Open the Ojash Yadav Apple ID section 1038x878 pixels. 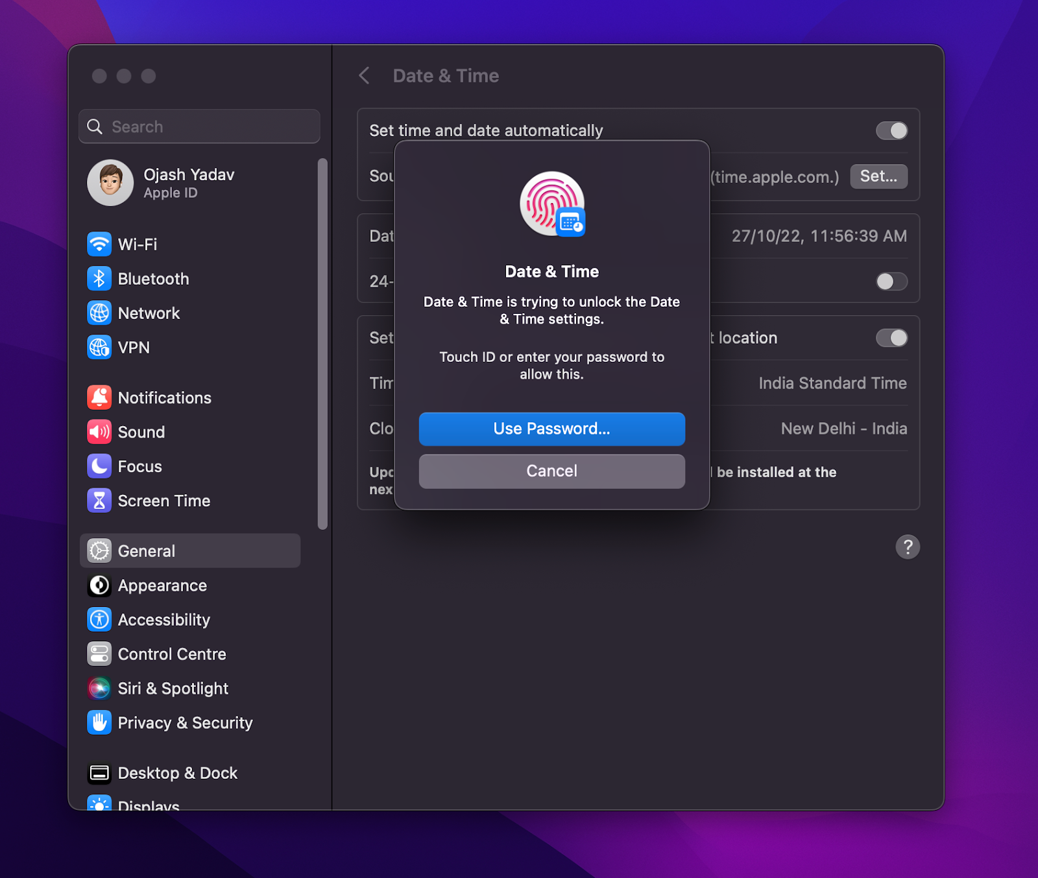pos(188,183)
